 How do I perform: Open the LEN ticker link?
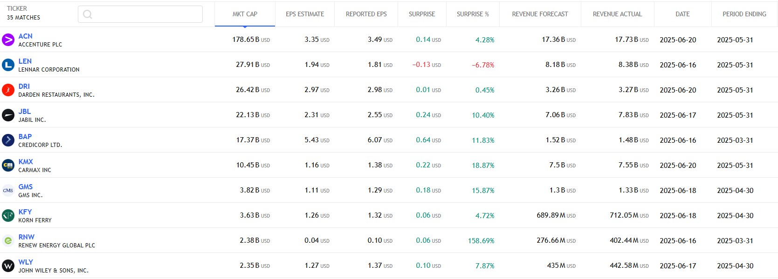point(25,61)
